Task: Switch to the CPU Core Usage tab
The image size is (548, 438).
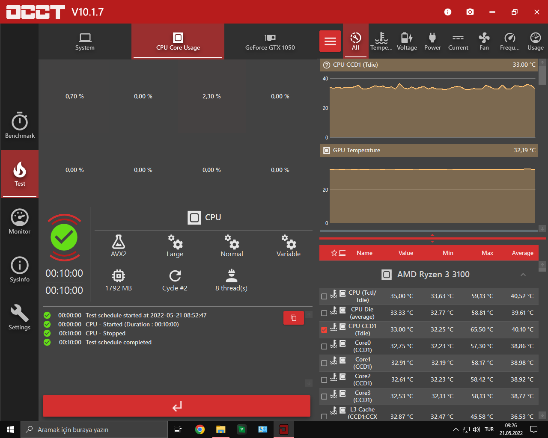Action: (x=178, y=41)
